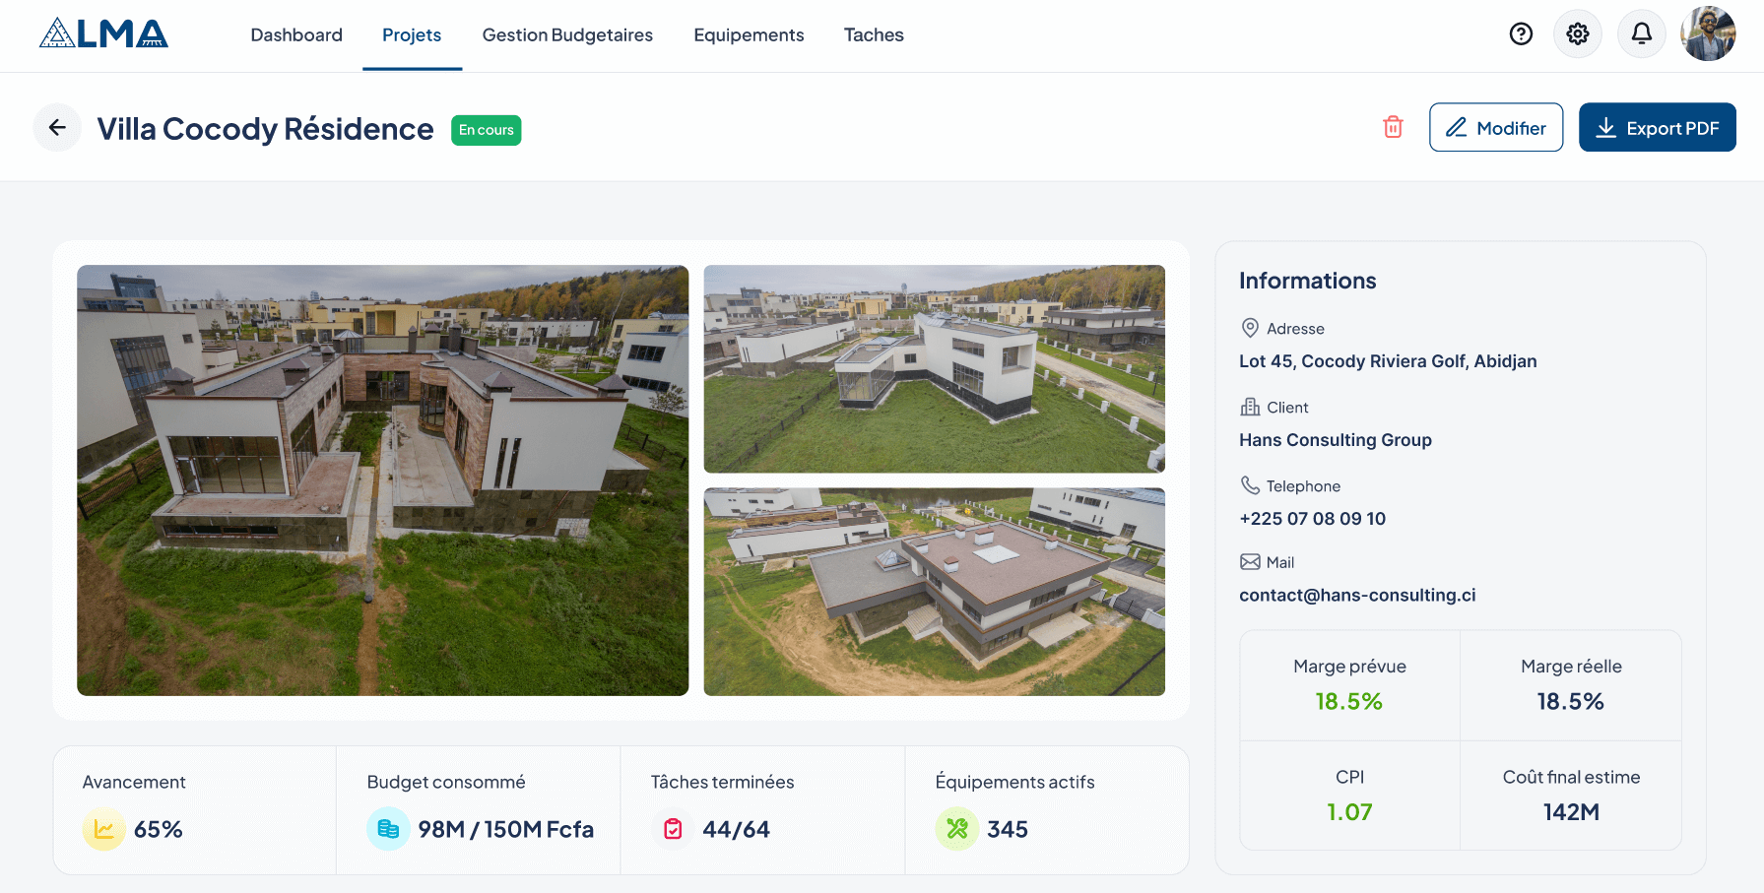Viewport: 1764px width, 893px height.
Task: Open the Taches tab
Action: coord(874,35)
